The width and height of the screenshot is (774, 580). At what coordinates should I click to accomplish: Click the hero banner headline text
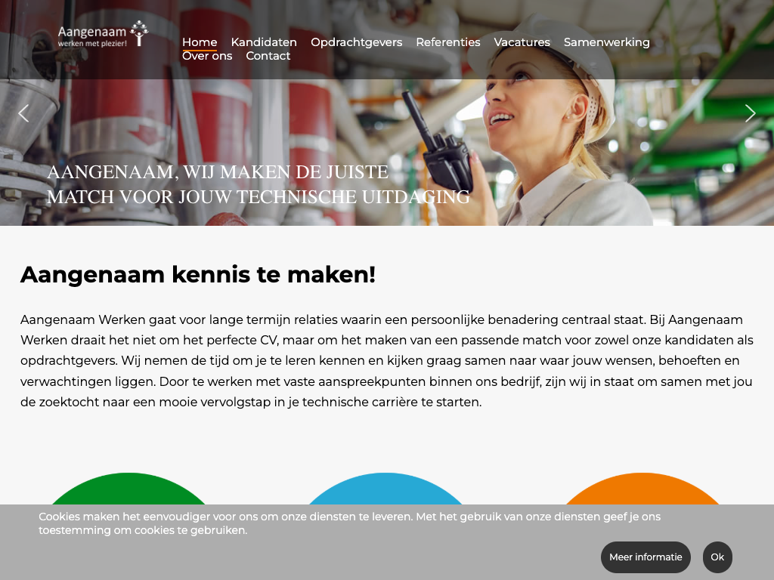259,184
